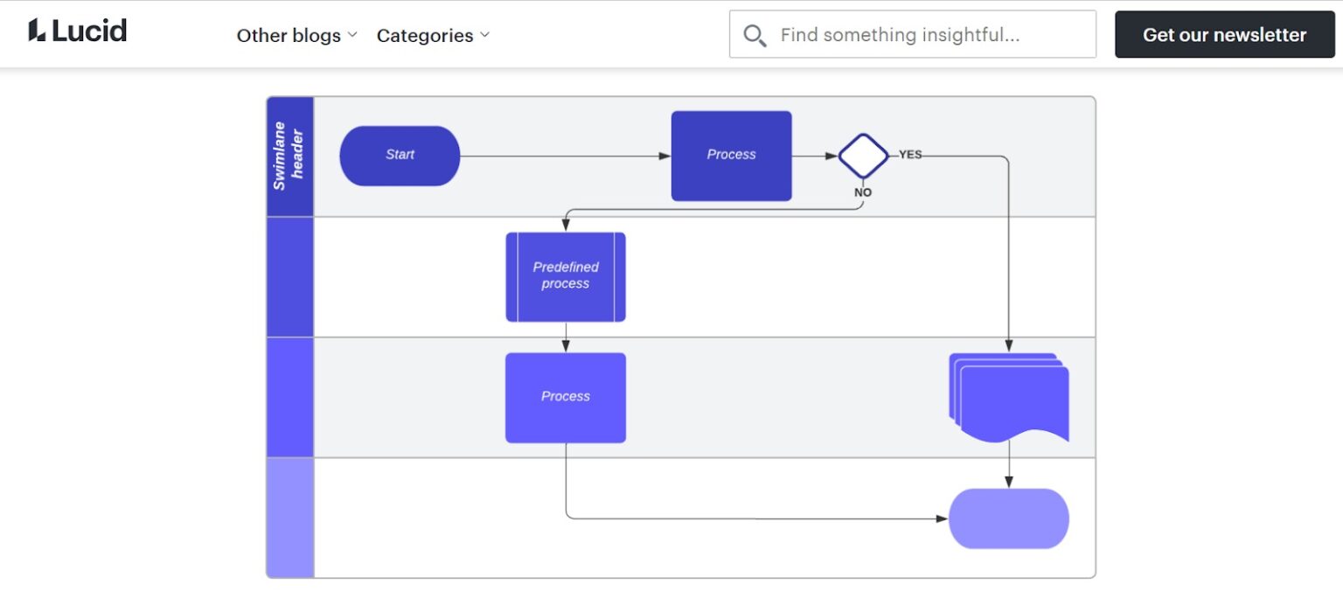The image size is (1343, 598).
Task: Click the stacked multi-document shape
Action: (1009, 397)
